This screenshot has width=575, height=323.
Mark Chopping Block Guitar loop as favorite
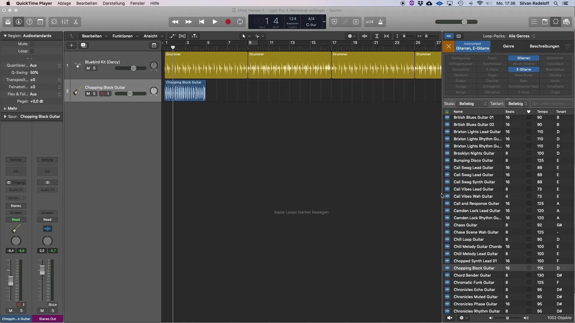click(529, 268)
